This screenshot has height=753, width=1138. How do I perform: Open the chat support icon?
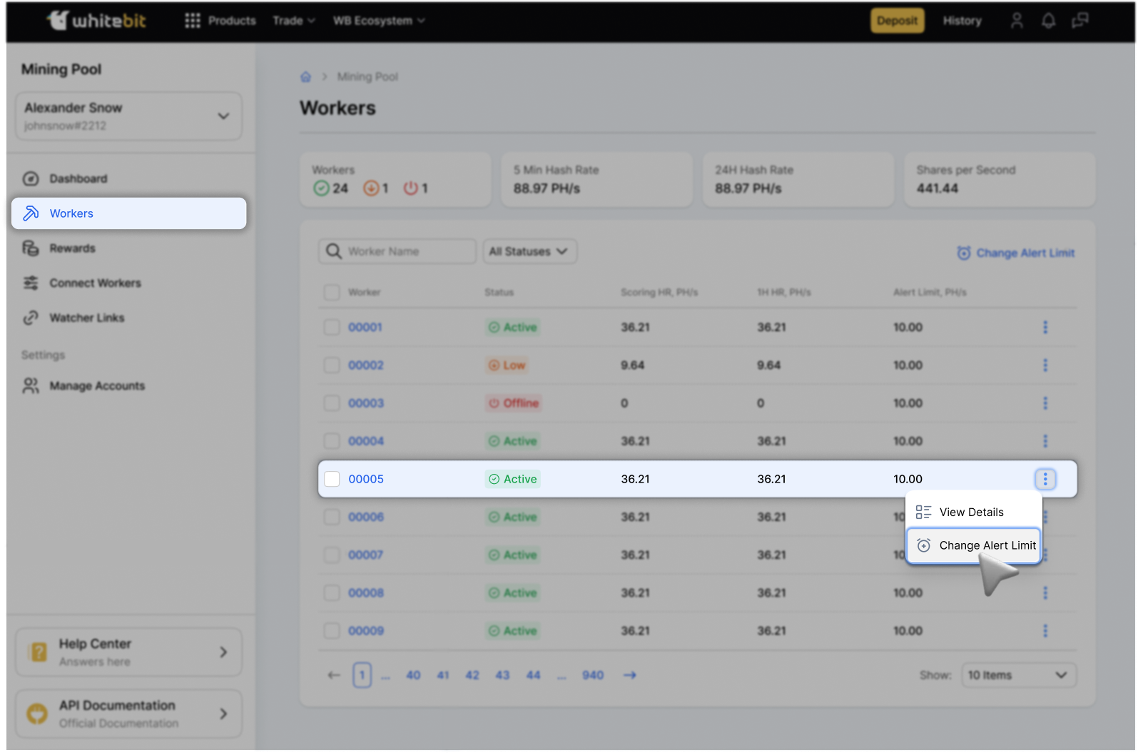(x=1079, y=21)
